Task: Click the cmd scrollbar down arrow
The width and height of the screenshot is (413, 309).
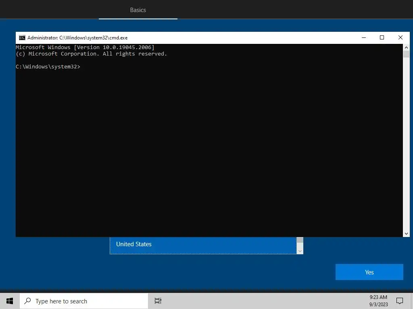Action: 406,234
